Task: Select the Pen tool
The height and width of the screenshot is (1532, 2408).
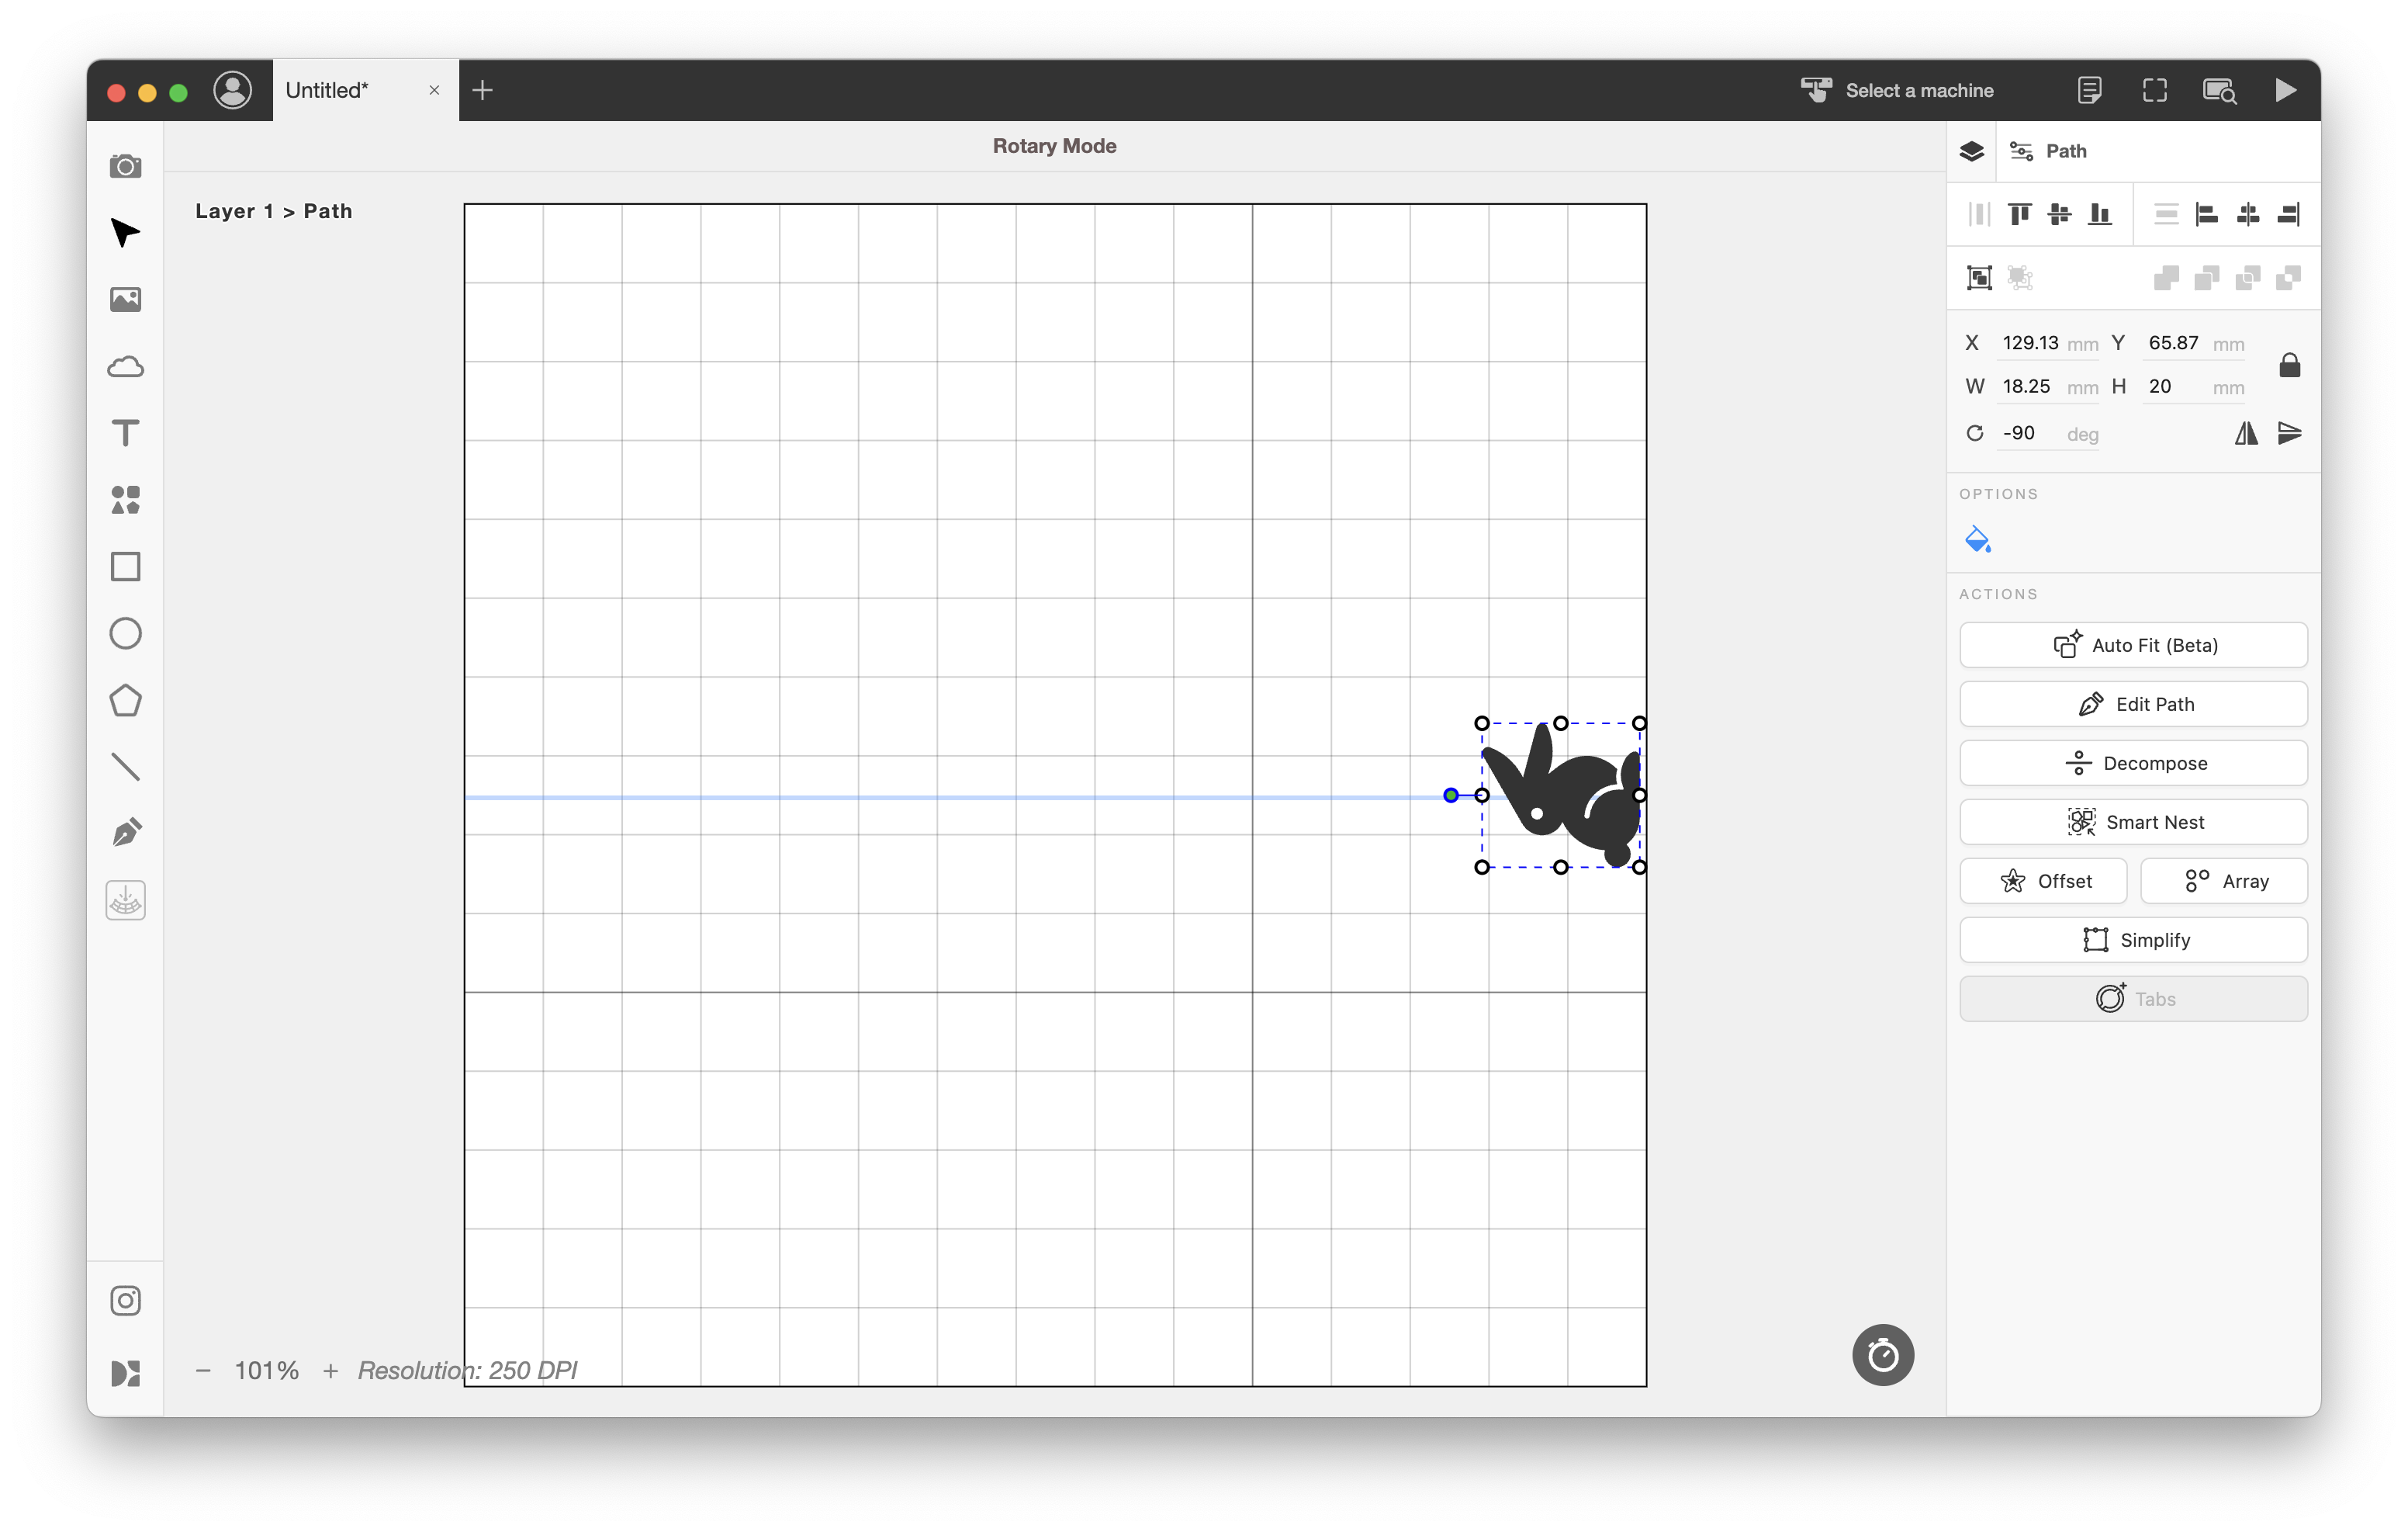Action: (x=125, y=834)
